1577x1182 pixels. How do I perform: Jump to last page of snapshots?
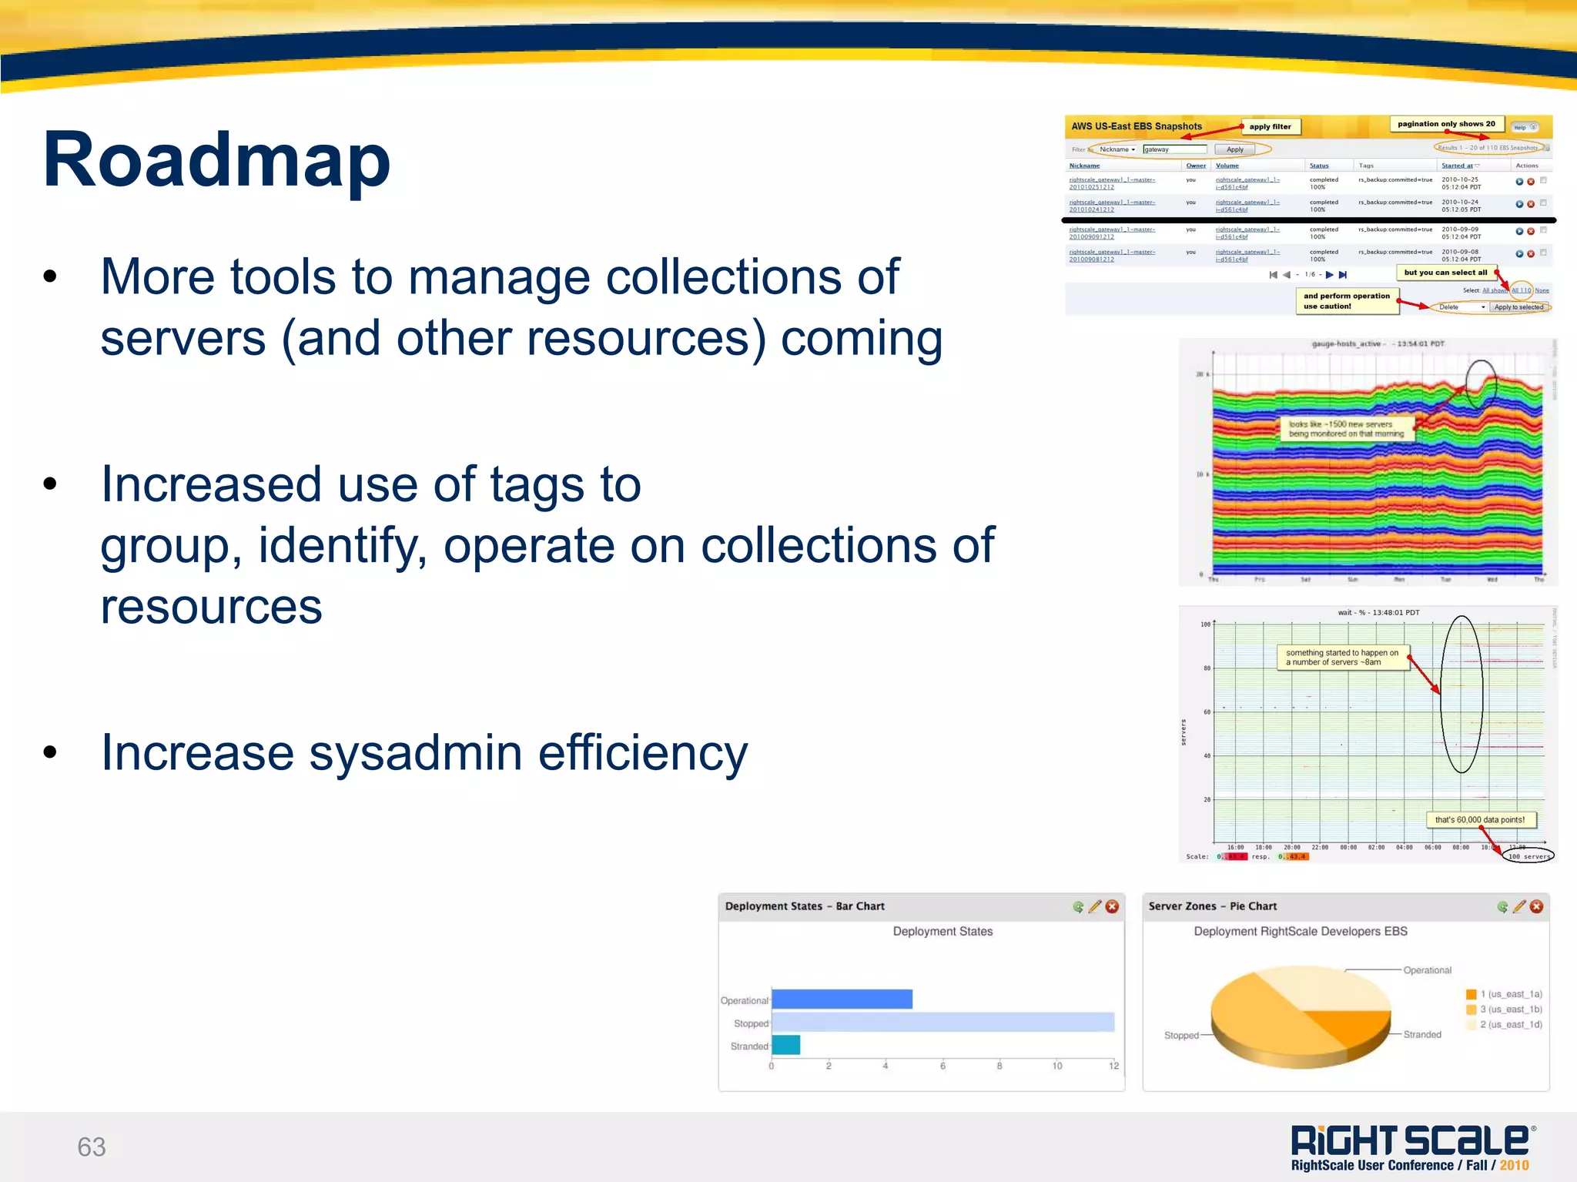pos(1343,275)
